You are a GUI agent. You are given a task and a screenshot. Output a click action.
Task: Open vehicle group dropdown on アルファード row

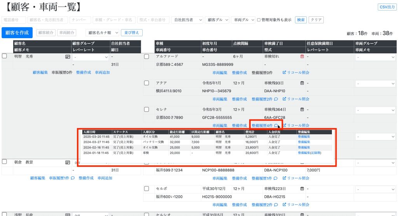[375, 57]
